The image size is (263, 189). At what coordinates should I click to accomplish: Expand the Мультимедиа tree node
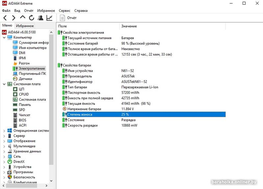4,146
